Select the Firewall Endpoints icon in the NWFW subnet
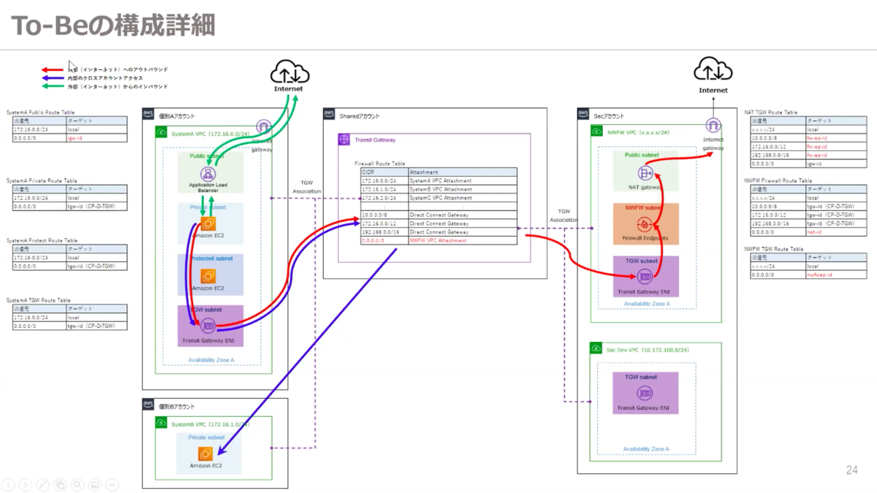This screenshot has width=877, height=493. (x=645, y=224)
